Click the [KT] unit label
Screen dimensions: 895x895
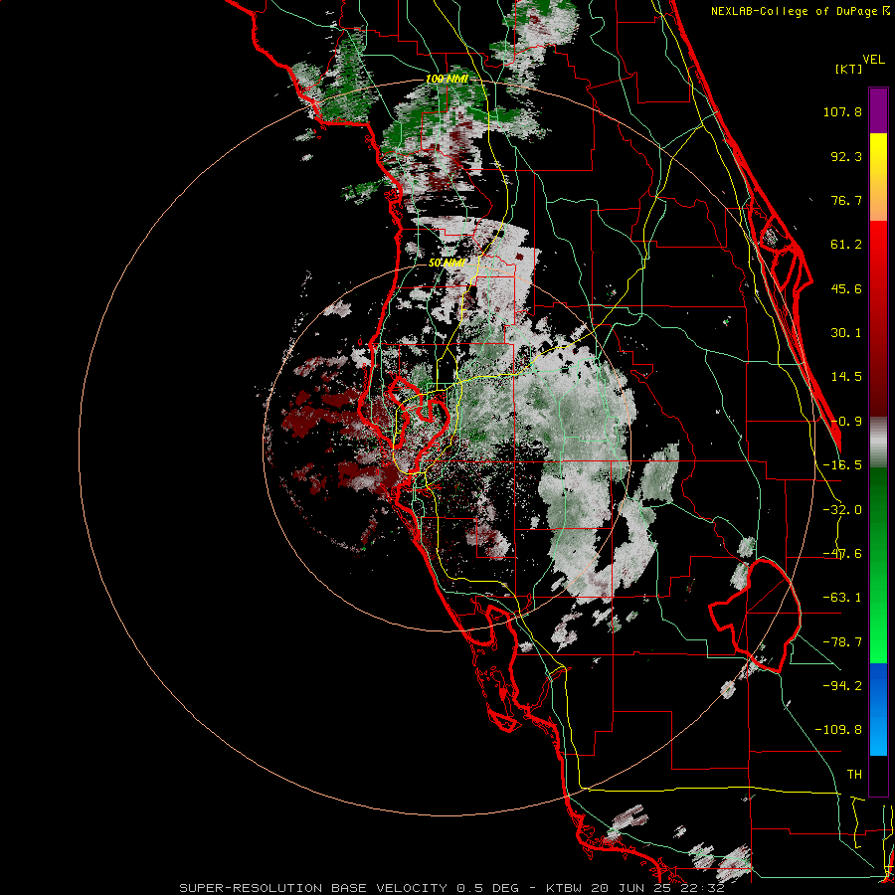[848, 69]
